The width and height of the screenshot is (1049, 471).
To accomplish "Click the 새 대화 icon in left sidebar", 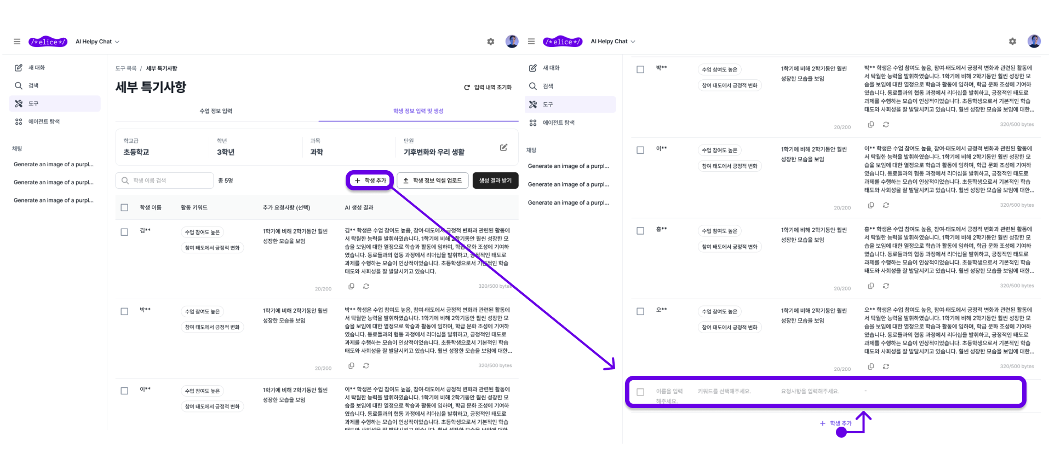I will coord(19,68).
